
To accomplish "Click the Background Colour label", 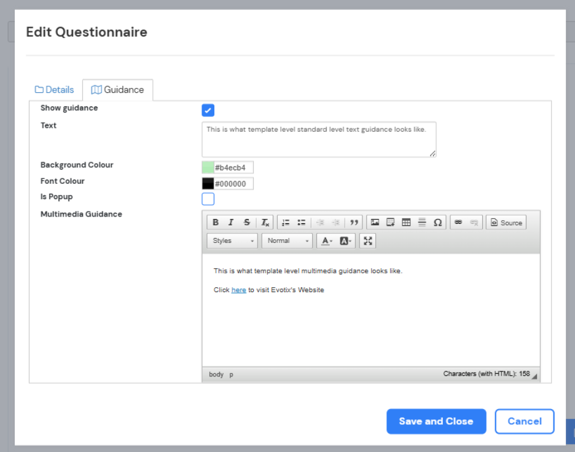I will [77, 165].
